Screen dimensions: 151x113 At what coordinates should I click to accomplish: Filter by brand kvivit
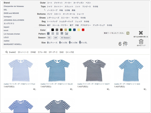click(x=6, y=30)
